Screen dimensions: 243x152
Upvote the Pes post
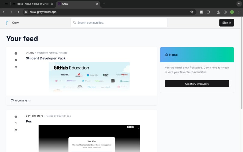tap(16, 116)
